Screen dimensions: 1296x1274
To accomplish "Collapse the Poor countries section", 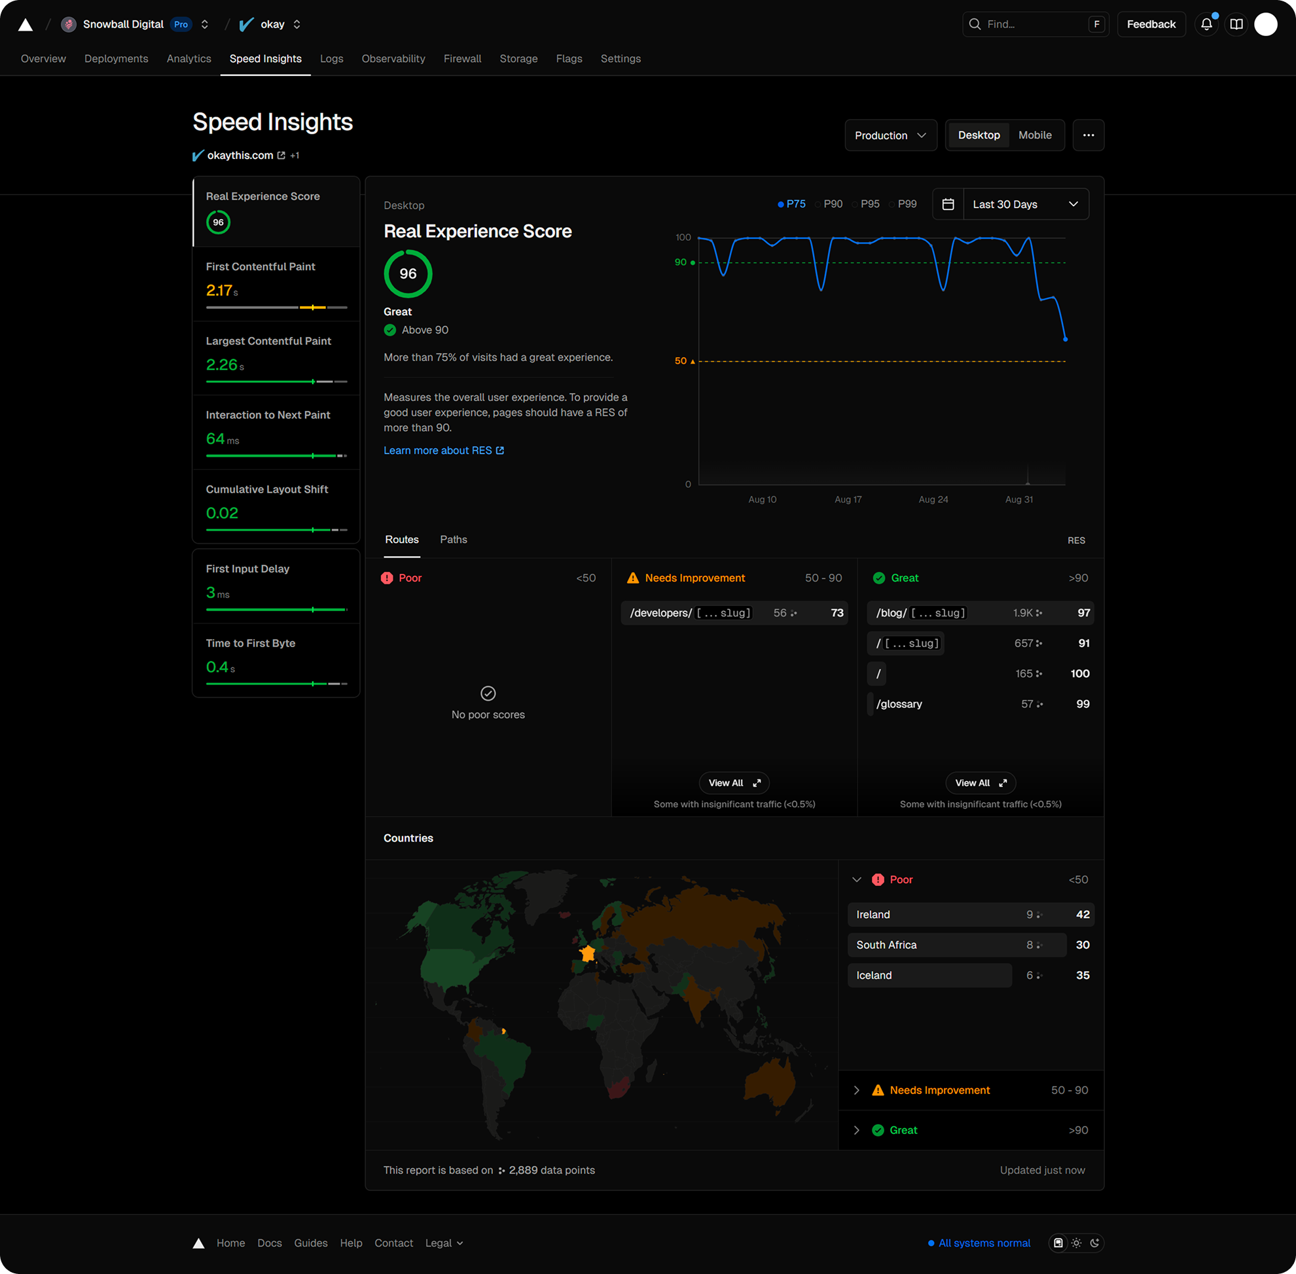I will pyautogui.click(x=856, y=880).
